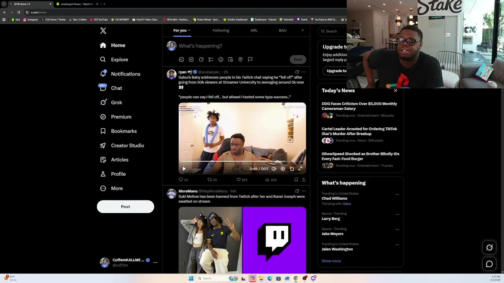Image resolution: width=504 pixels, height=283 pixels.
Task: Tag a location in the composer
Action: 241,59
